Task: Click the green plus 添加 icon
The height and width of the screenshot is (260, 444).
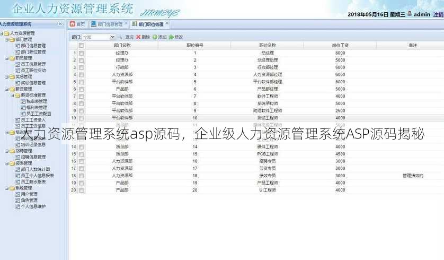Action: pyautogui.click(x=155, y=37)
